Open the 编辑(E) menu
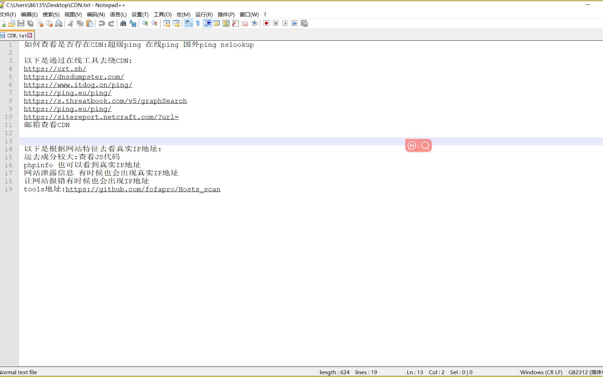 [x=29, y=14]
